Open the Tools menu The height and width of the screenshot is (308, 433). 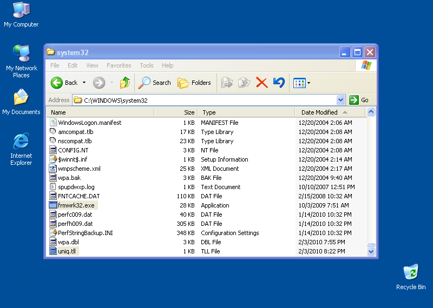tap(146, 65)
